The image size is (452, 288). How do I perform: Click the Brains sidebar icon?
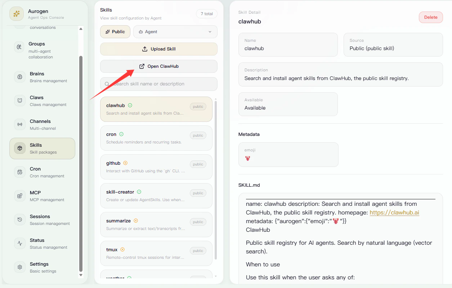point(20,77)
